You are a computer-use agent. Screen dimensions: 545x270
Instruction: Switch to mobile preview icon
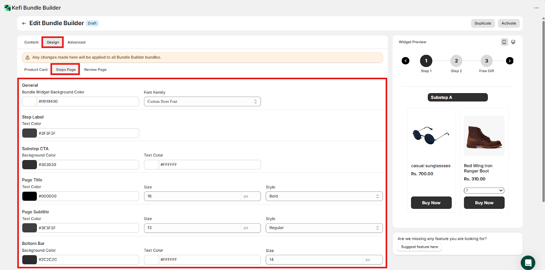pos(504,42)
